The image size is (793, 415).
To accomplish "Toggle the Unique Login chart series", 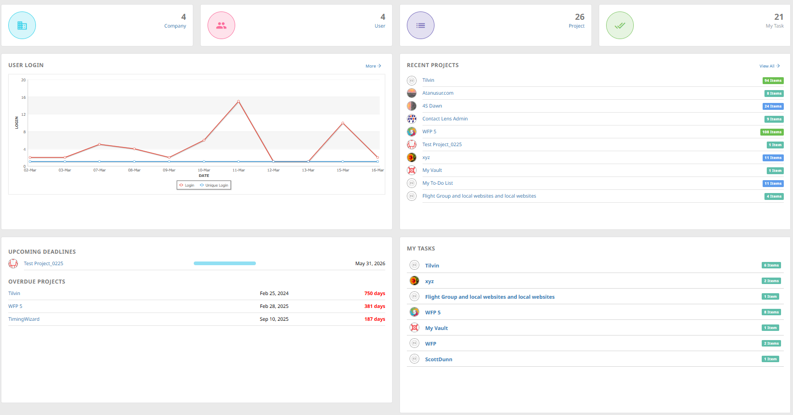I will (x=214, y=185).
